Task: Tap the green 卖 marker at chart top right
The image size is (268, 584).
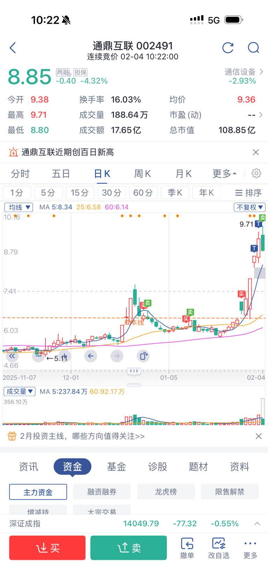Action: point(263,218)
